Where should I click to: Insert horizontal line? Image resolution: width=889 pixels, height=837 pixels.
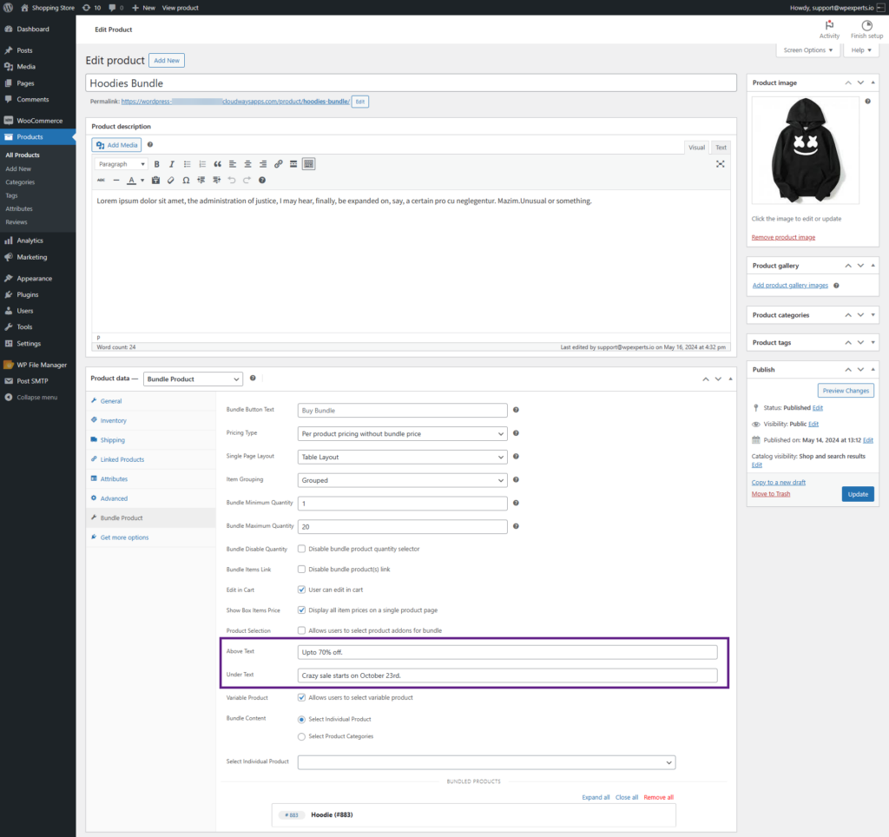tap(116, 181)
